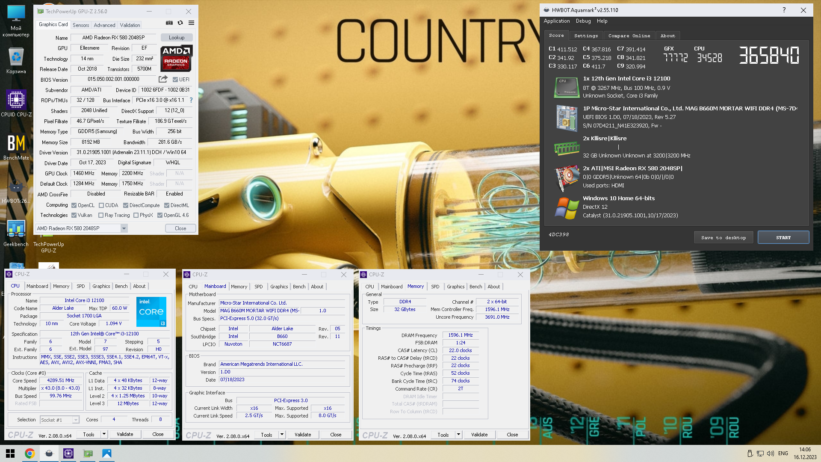Toggle the DirectCompute checkbox

click(126, 205)
